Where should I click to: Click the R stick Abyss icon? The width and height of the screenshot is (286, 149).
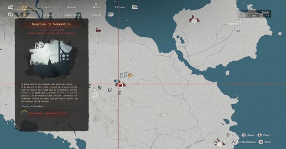(x=244, y=135)
